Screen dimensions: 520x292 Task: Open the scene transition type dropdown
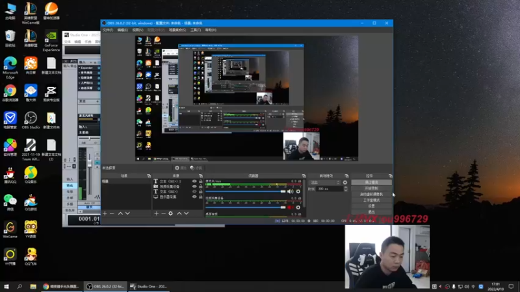(324, 182)
